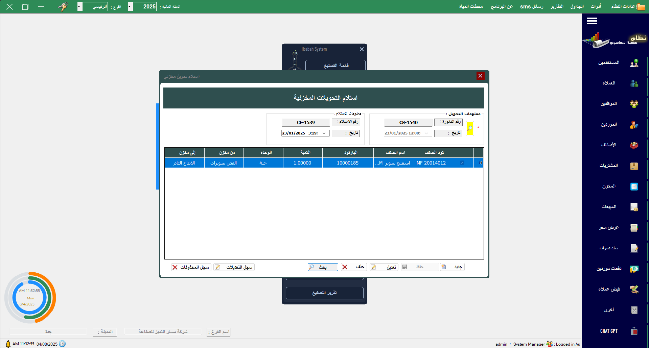Open the Warehouse (المخزن) sidebar icon
649x348 pixels.
[x=634, y=187]
